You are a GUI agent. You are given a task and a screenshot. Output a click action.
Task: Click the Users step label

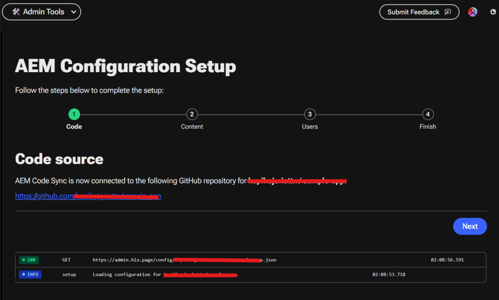[x=309, y=127]
